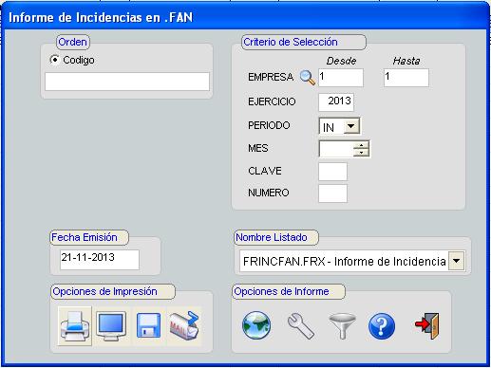Click the 'Informe de Incidencias en .FAN' title bar
The height and width of the screenshot is (368, 491).
pos(245,17)
